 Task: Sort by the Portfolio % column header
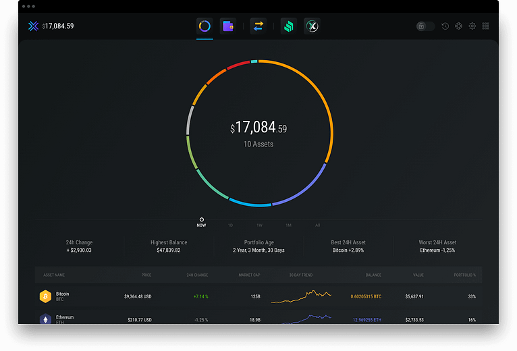(x=465, y=275)
